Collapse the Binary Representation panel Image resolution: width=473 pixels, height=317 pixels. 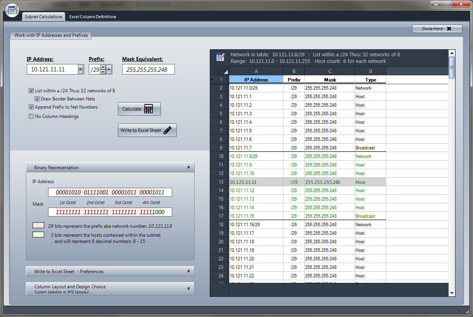188,168
